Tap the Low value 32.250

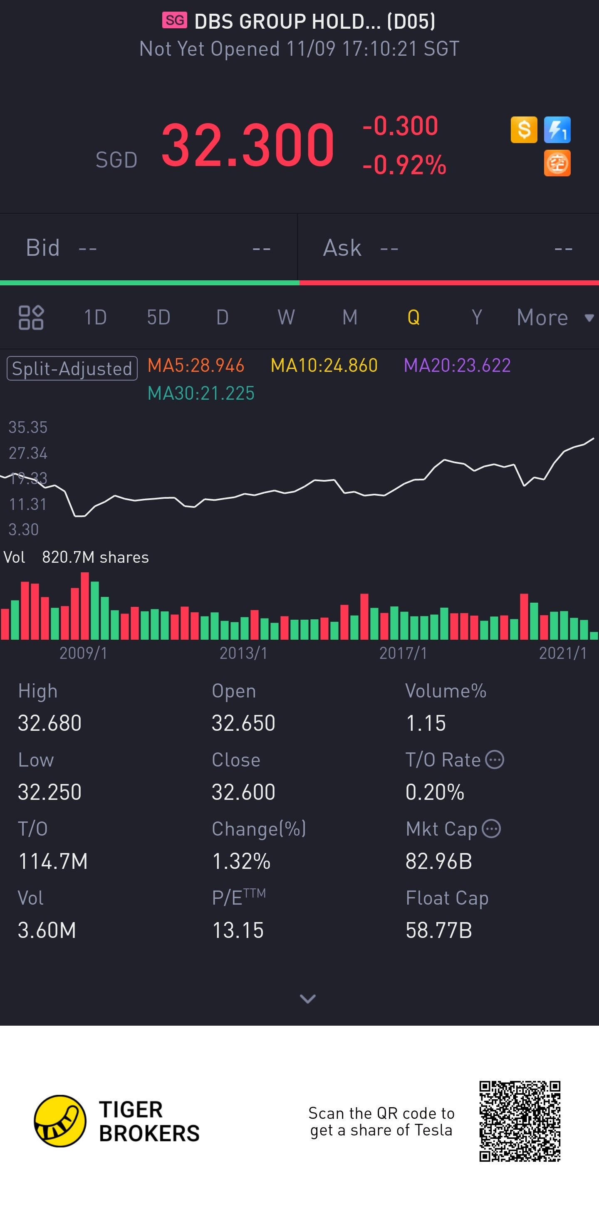point(50,792)
